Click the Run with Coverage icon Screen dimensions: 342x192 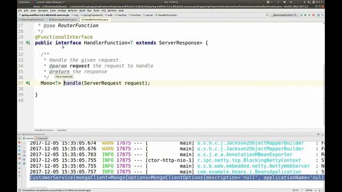tap(309, 15)
